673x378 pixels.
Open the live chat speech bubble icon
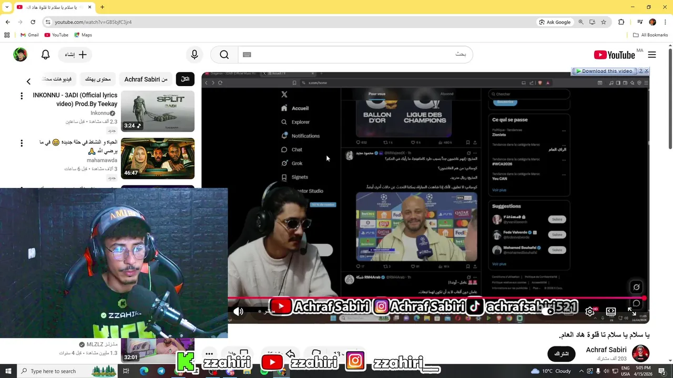pos(636,303)
